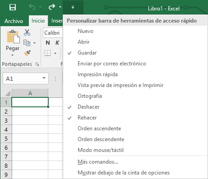Open the Redo history dropdown arrow
The image size is (208, 179).
[60, 7]
